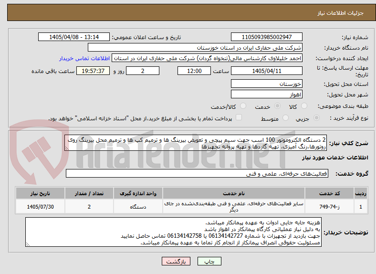Click the طبقه بندی موضوعی label
Image resolution: width=376 pixels, height=274 pixels.
343,106
